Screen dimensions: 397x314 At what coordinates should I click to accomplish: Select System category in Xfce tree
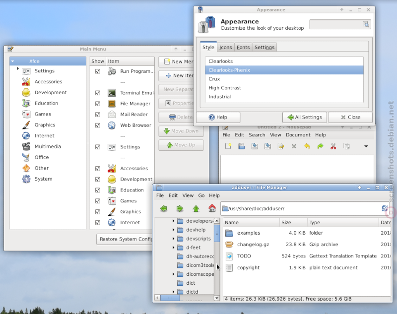tap(43, 179)
